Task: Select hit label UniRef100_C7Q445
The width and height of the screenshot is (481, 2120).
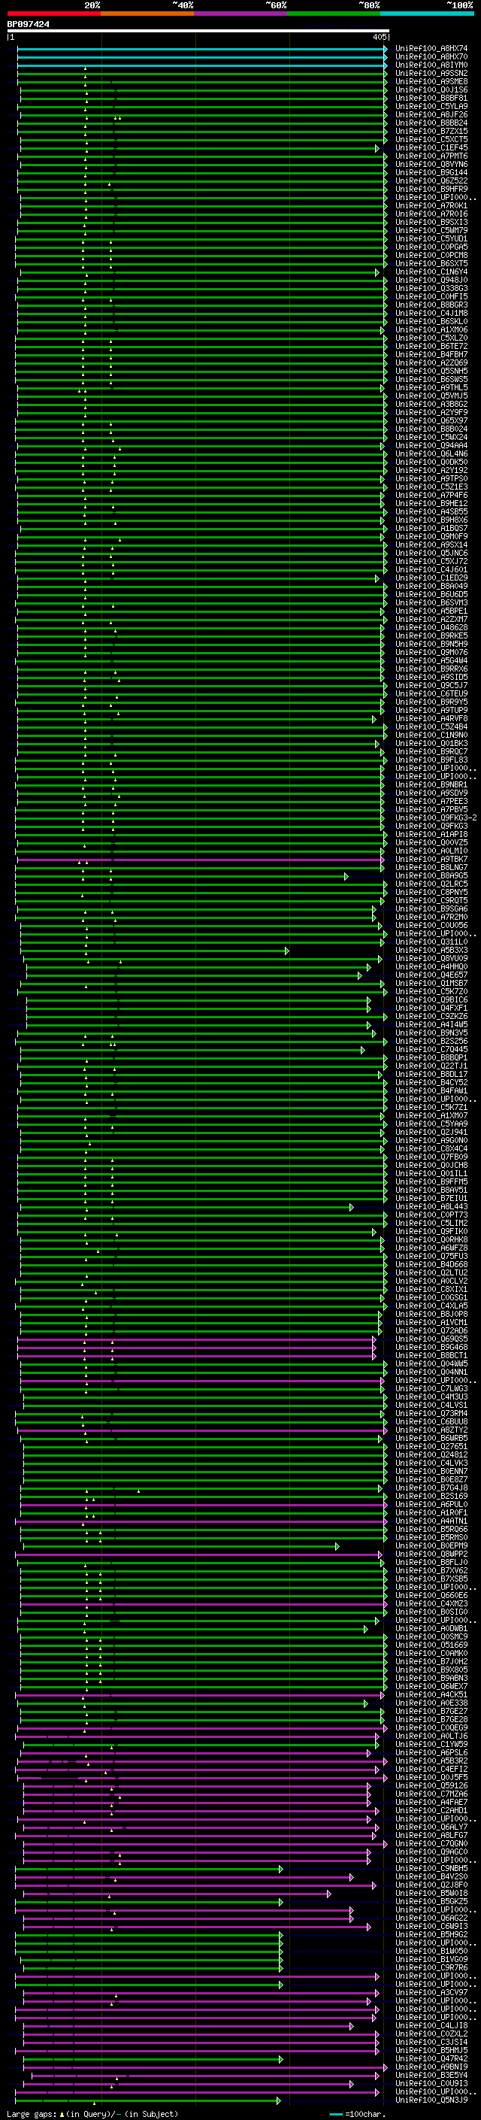Action: [431, 1049]
